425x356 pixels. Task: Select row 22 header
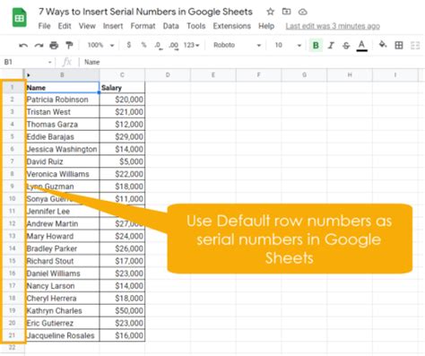coord(13,347)
